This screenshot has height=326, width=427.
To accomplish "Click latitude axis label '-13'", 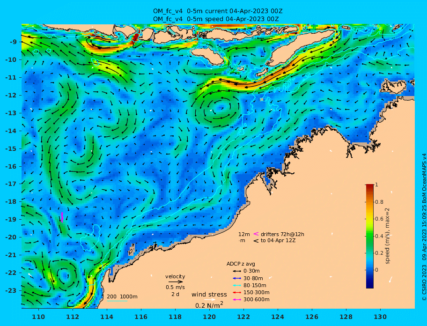I will pos(11,113).
